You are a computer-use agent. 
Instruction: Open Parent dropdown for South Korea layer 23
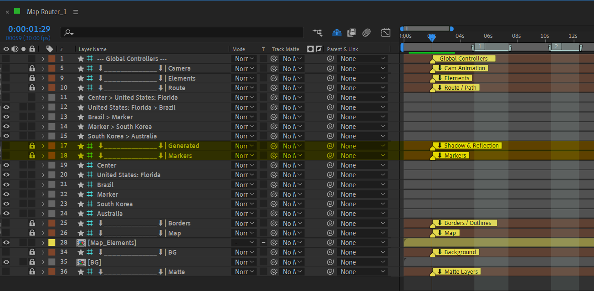pos(363,204)
